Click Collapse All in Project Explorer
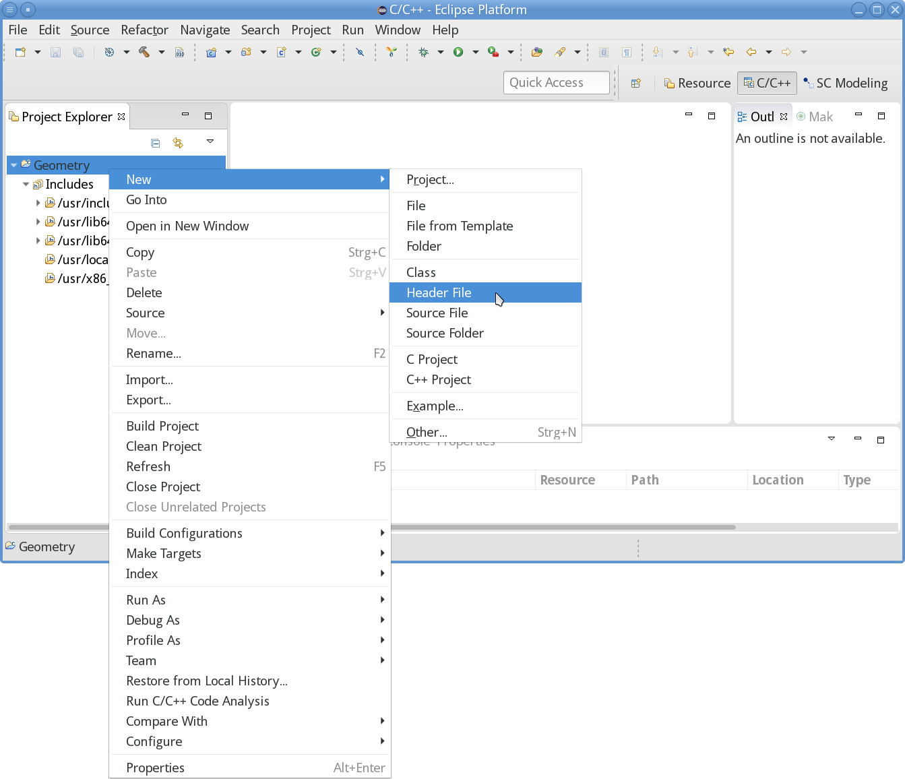 click(156, 142)
